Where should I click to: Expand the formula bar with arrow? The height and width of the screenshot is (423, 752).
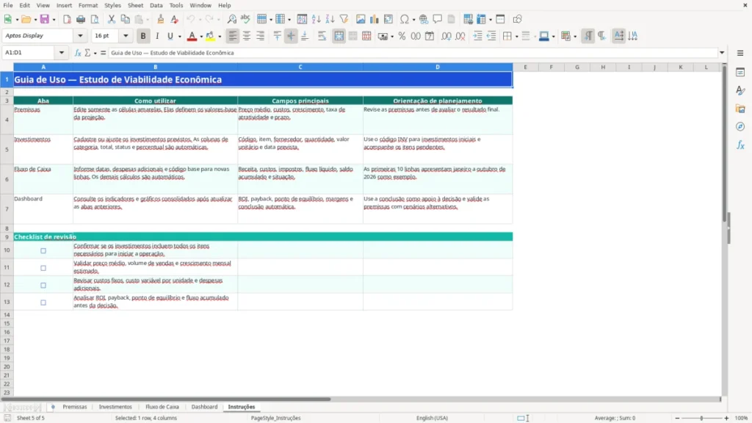pos(722,53)
